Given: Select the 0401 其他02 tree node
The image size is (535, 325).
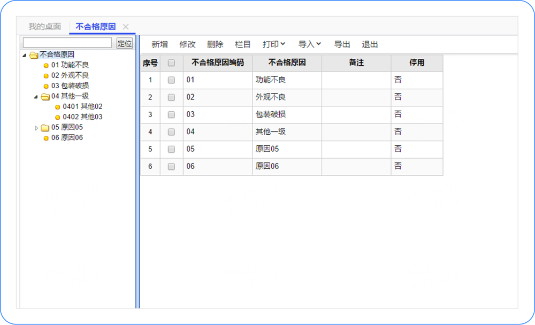Looking at the screenshot, I should (x=82, y=107).
